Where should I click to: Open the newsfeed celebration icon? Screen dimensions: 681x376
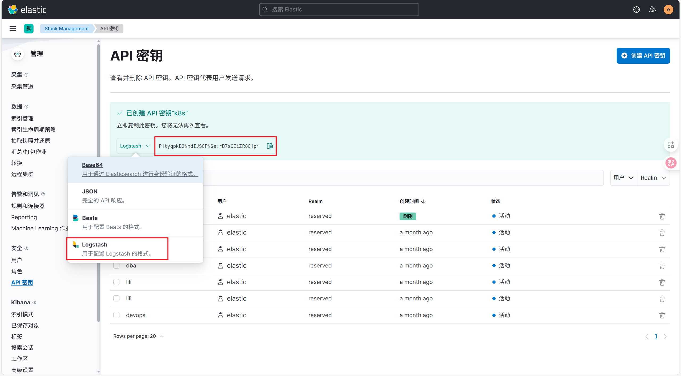tap(652, 10)
